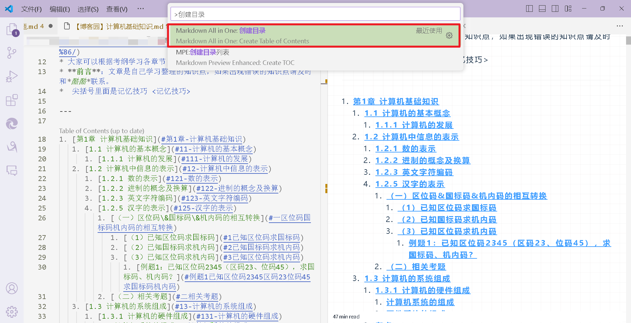Click the 47 min read indicator

346,316
